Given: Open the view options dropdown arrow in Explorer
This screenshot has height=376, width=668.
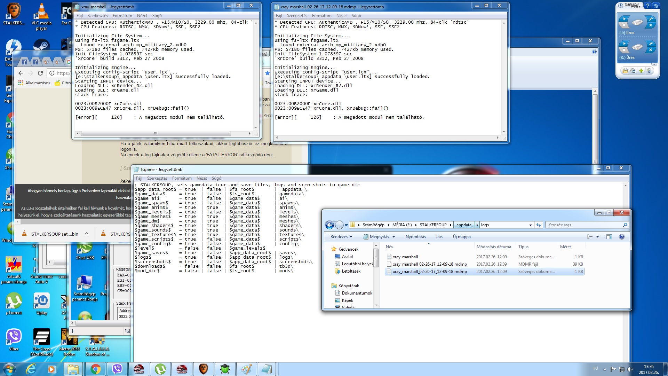Looking at the screenshot, I should [597, 237].
